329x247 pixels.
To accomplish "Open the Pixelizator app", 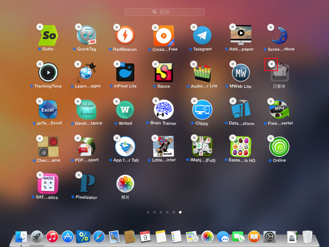I will pyautogui.click(x=87, y=183).
